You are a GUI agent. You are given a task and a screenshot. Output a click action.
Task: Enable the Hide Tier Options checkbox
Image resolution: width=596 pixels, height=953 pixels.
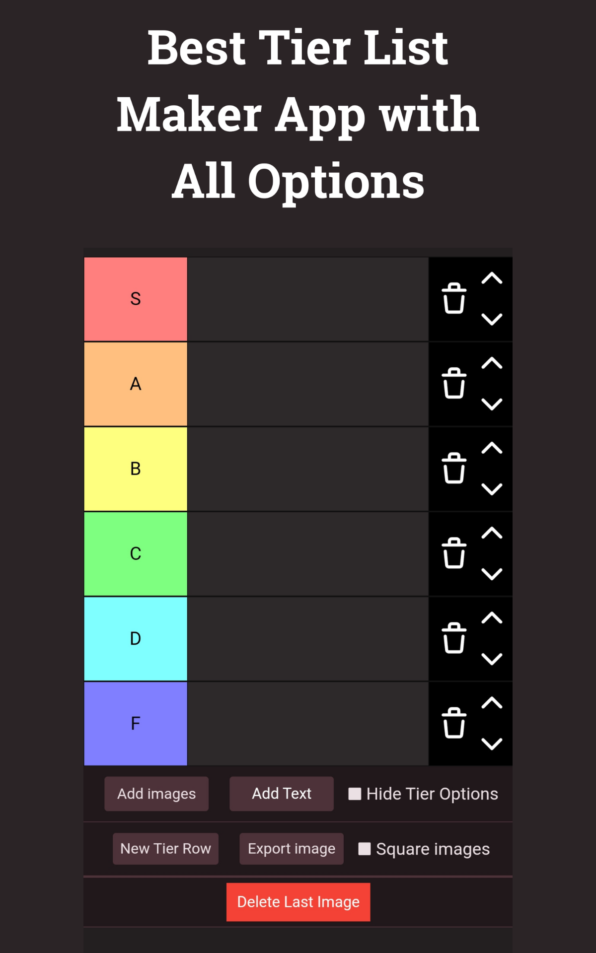pos(355,794)
